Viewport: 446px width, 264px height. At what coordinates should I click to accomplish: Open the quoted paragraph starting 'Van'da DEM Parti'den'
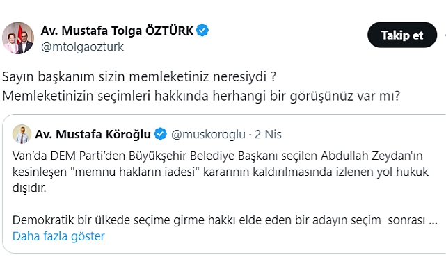tap(221, 172)
